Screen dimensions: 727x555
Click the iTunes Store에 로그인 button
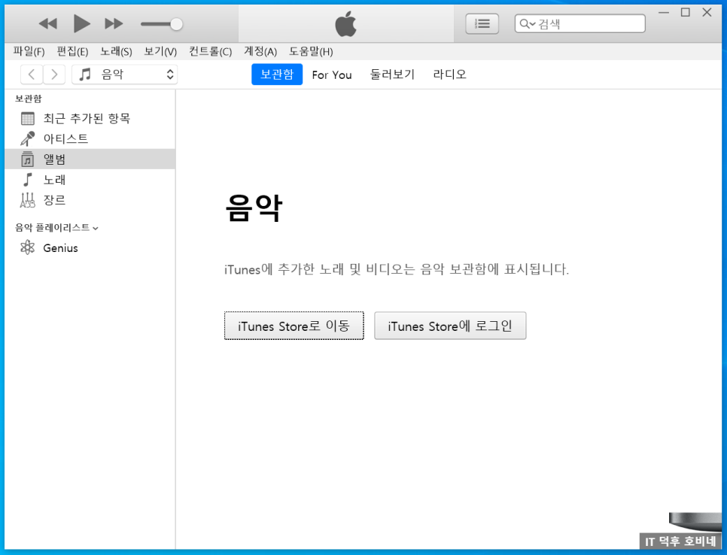point(450,326)
